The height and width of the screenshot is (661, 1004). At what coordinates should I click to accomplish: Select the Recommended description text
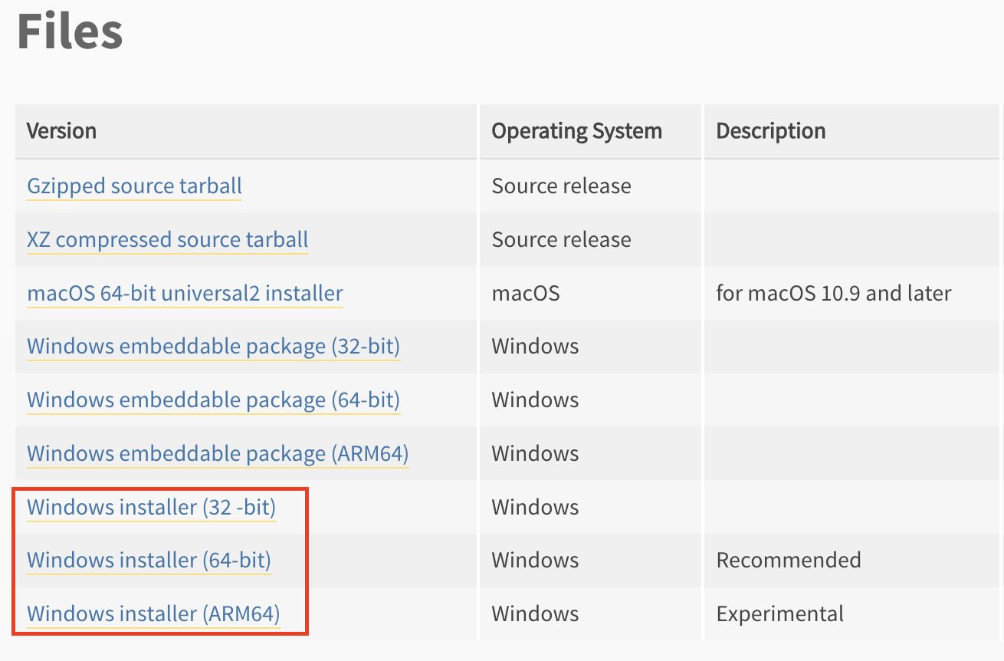[x=789, y=560]
